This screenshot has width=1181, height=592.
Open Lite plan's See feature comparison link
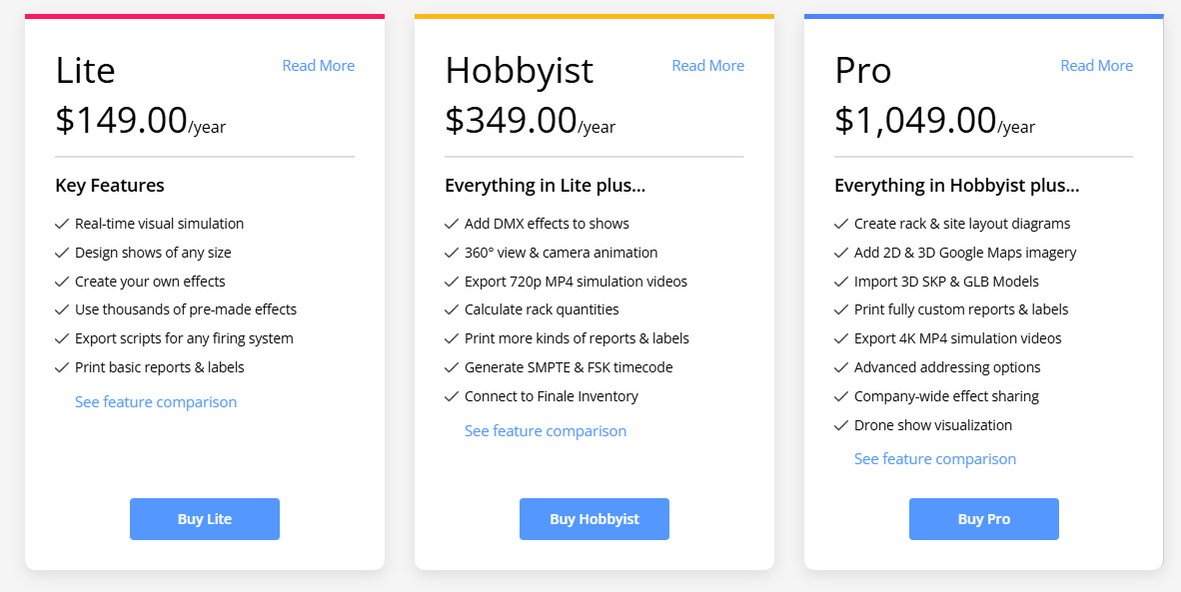coord(156,402)
